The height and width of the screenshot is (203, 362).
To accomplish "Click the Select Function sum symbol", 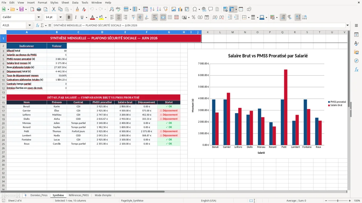I will pyautogui.click(x=42, y=25).
